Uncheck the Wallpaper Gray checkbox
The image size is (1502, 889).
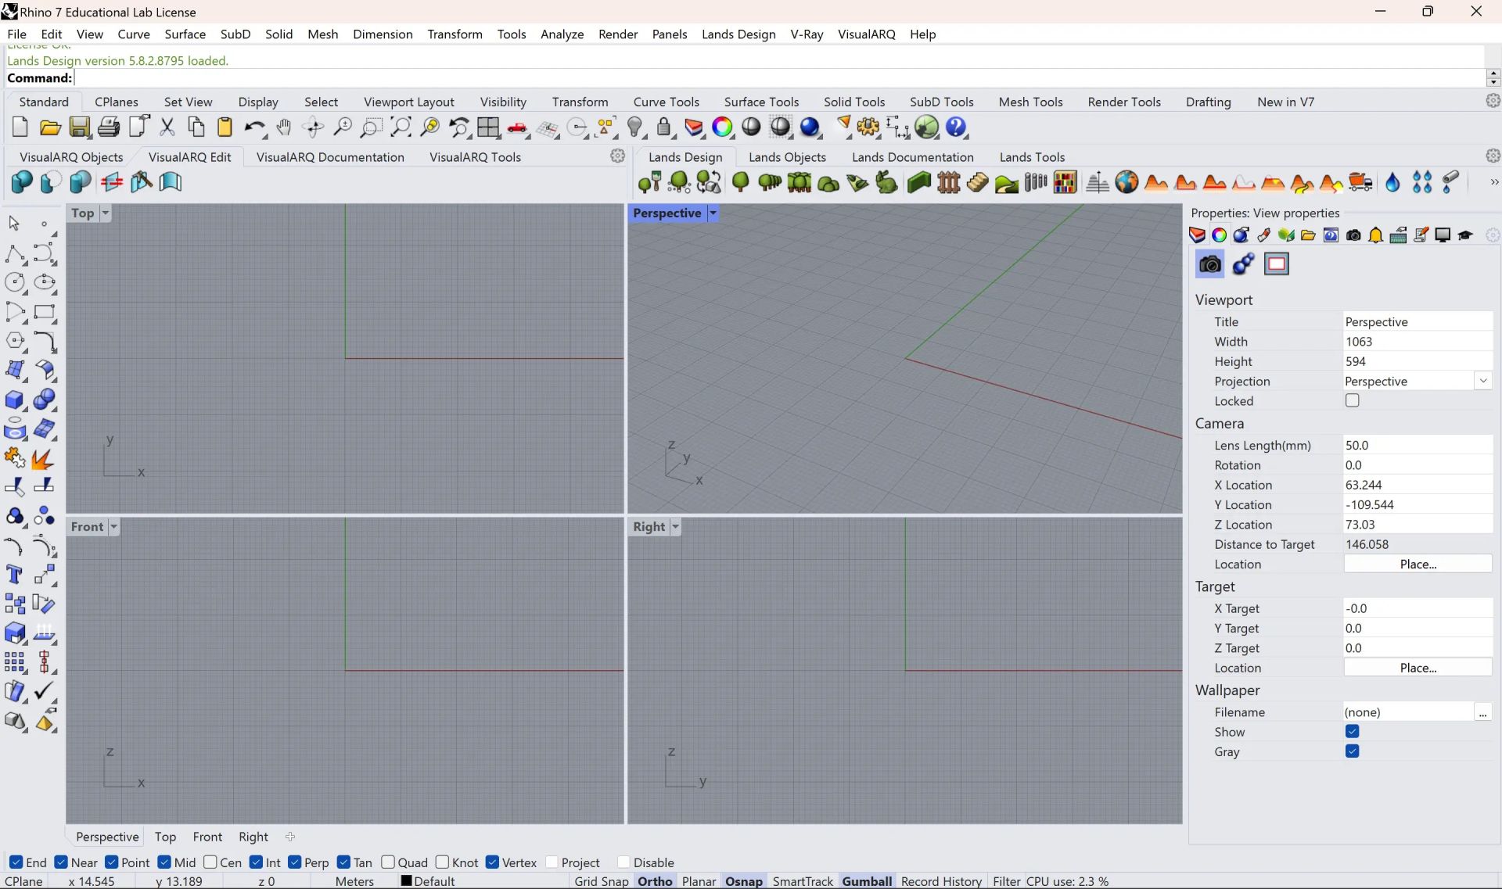click(1352, 751)
